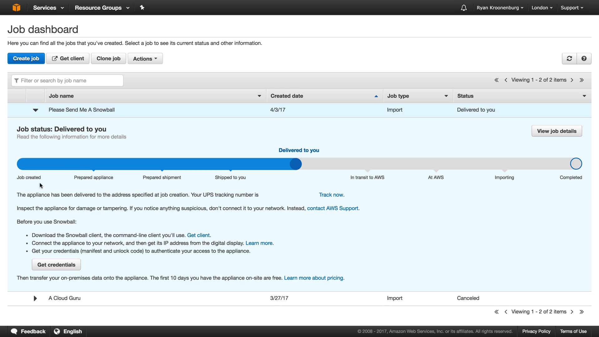Open the Job type column filter arrow
This screenshot has height=337, width=599.
tap(446, 96)
